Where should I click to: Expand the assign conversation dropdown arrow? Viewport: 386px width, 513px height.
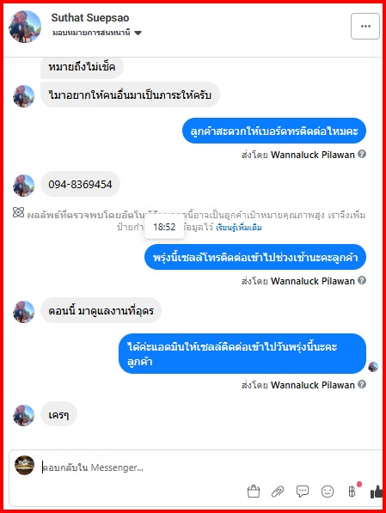138,33
